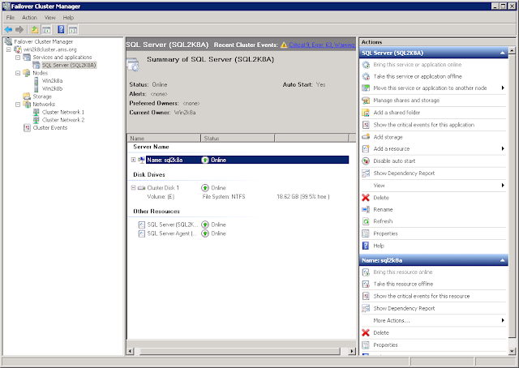Click the application critical events icon
Image resolution: width=519 pixels, height=368 pixels.
click(x=366, y=125)
